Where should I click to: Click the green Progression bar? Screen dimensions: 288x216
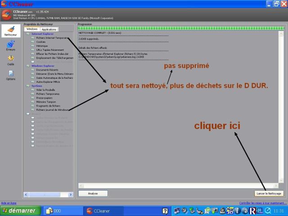pyautogui.click(x=181, y=28)
